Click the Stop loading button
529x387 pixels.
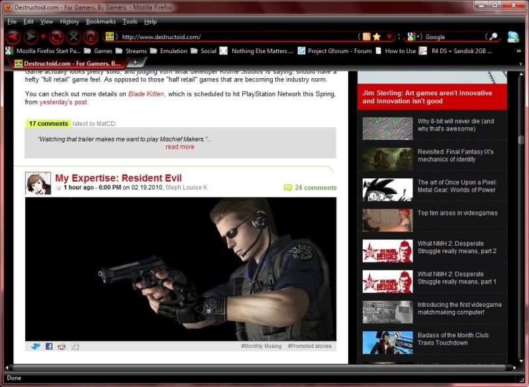[x=74, y=37]
